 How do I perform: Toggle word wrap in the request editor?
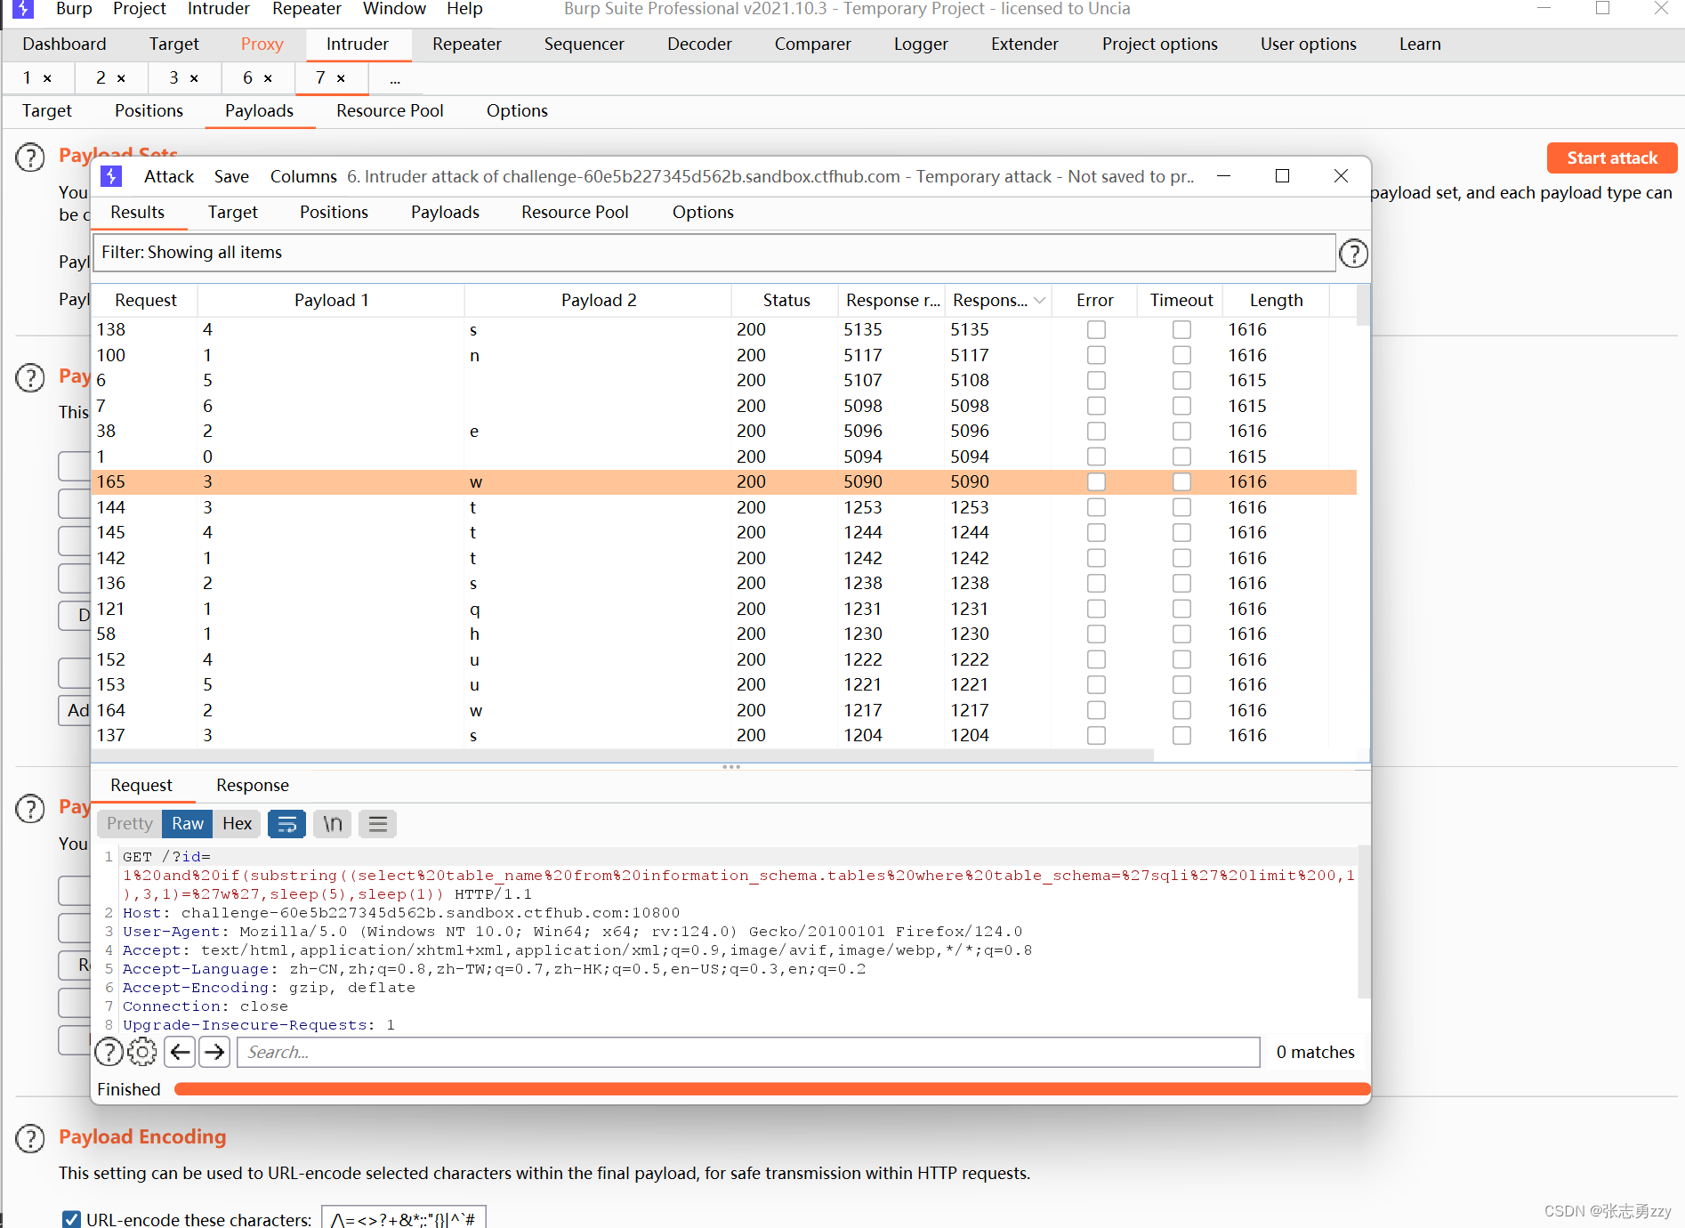286,823
